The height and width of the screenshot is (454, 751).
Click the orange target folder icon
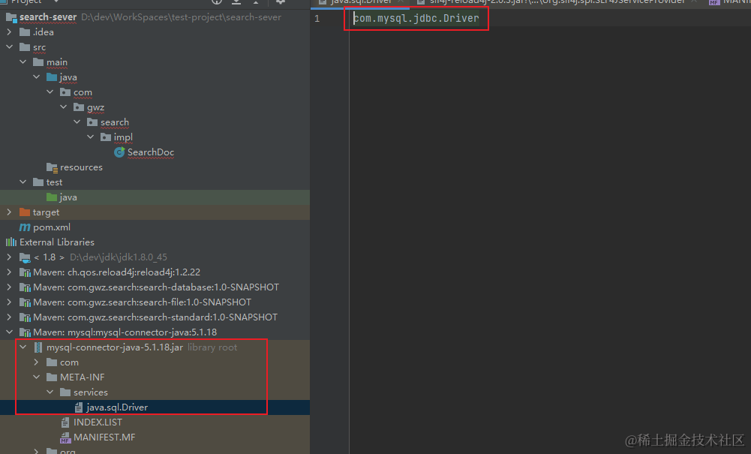tap(25, 212)
